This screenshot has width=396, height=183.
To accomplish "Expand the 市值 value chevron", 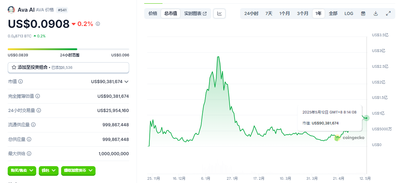I will (126, 82).
